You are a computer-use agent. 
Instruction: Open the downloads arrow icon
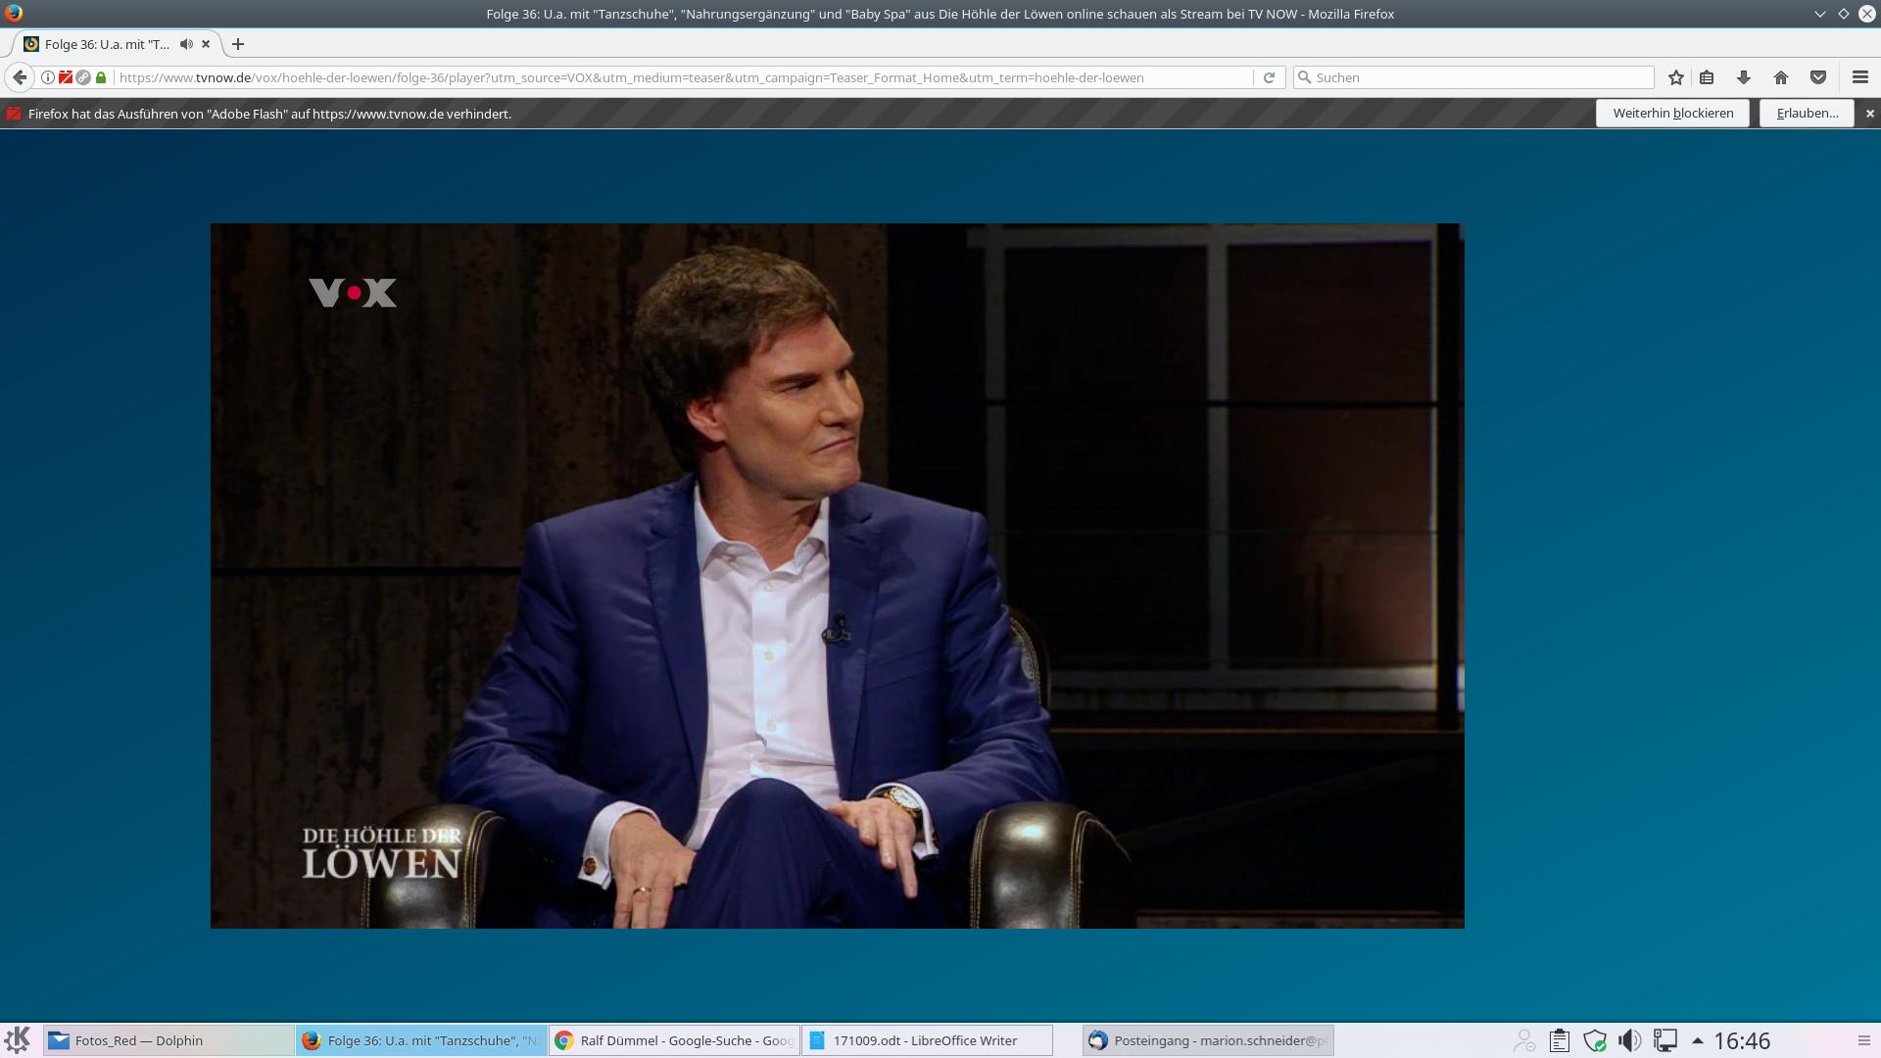click(x=1744, y=77)
